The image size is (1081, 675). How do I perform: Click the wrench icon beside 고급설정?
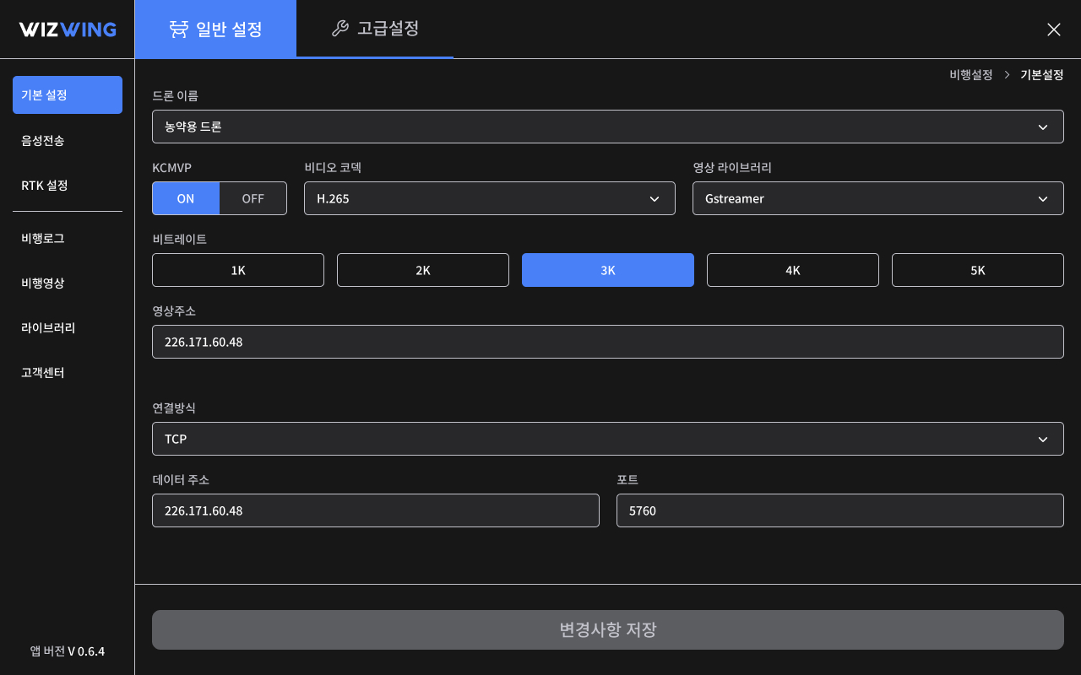(x=340, y=29)
